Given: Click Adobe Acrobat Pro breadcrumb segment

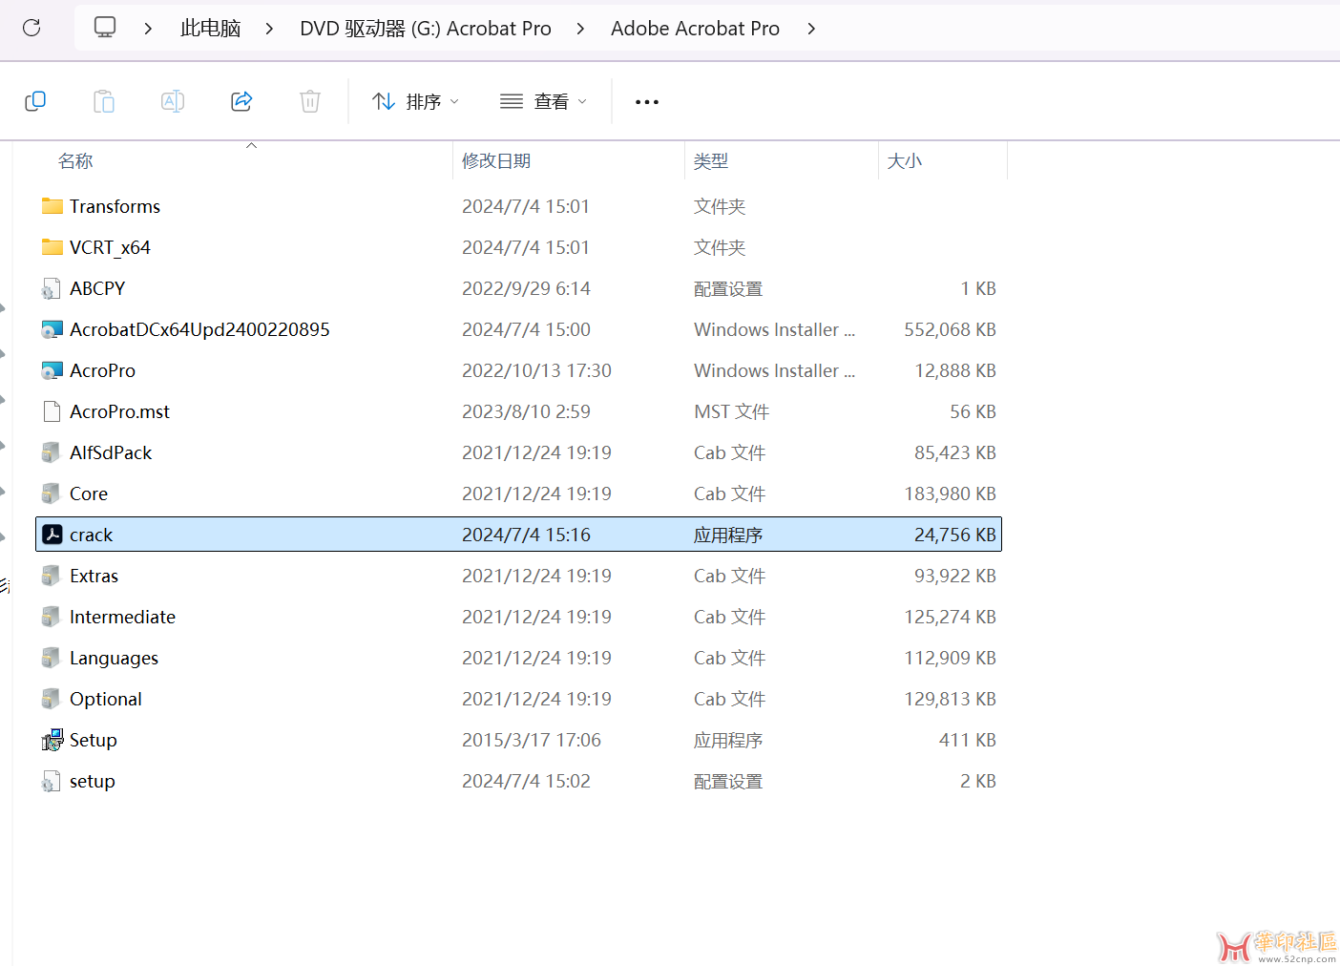Looking at the screenshot, I should point(695,29).
